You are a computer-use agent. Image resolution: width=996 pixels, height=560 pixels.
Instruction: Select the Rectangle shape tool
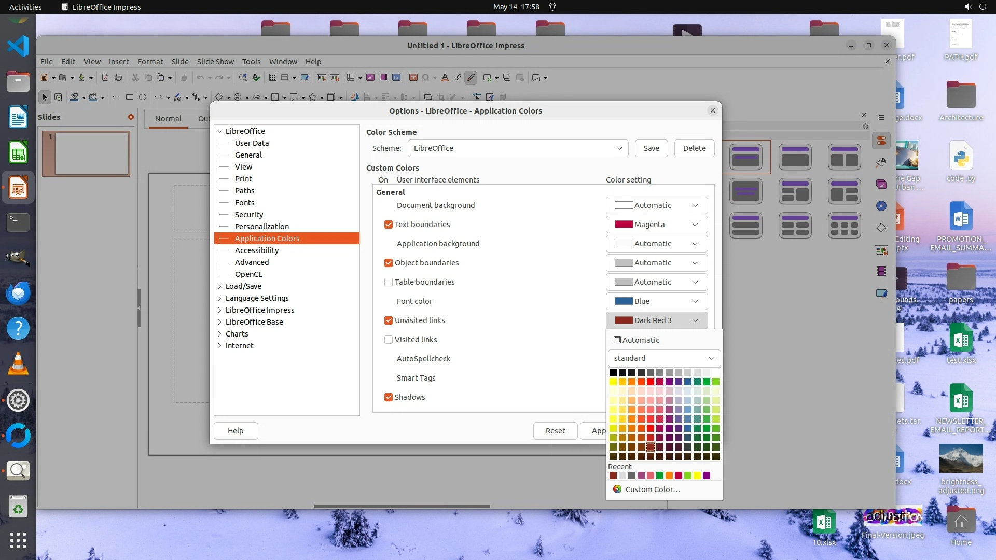[130, 97]
